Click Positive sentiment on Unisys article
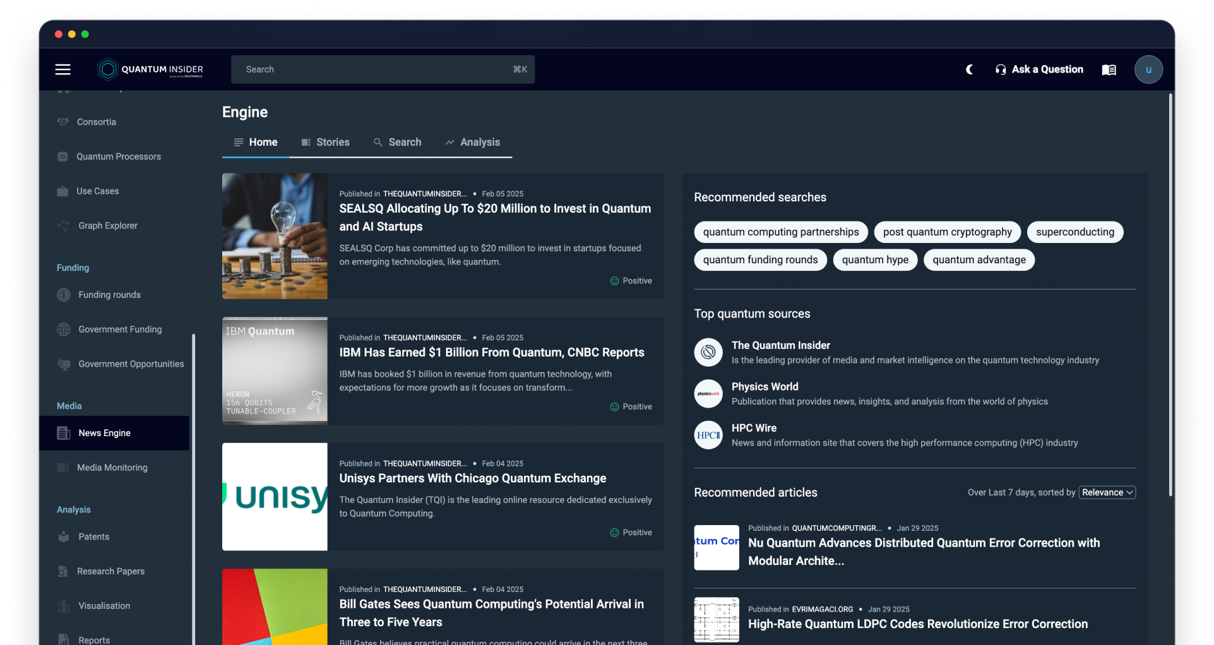 tap(631, 533)
